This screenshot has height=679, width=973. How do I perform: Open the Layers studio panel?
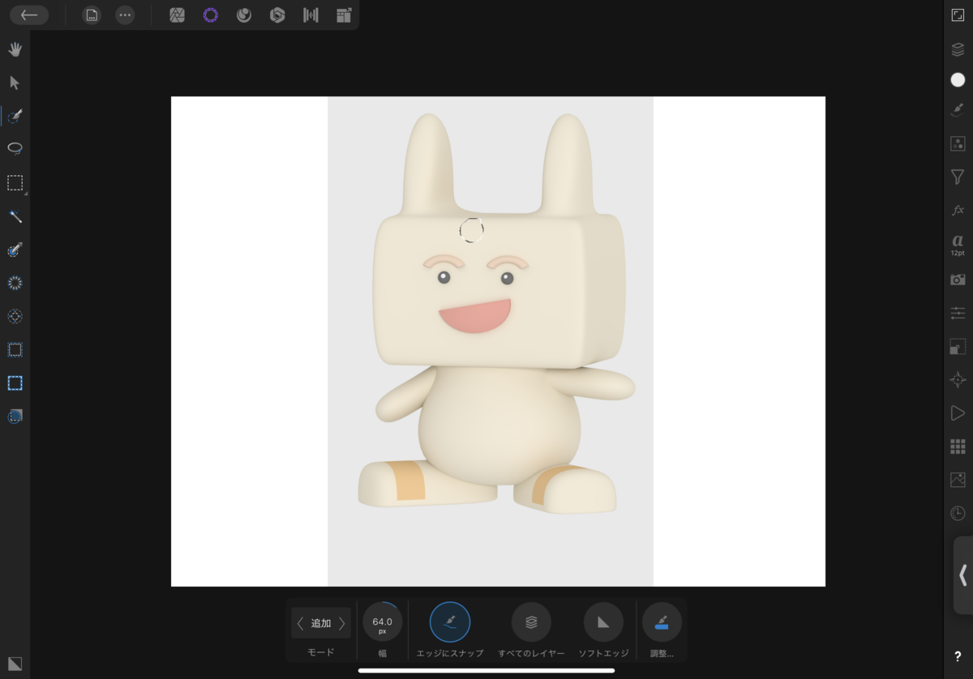[958, 49]
